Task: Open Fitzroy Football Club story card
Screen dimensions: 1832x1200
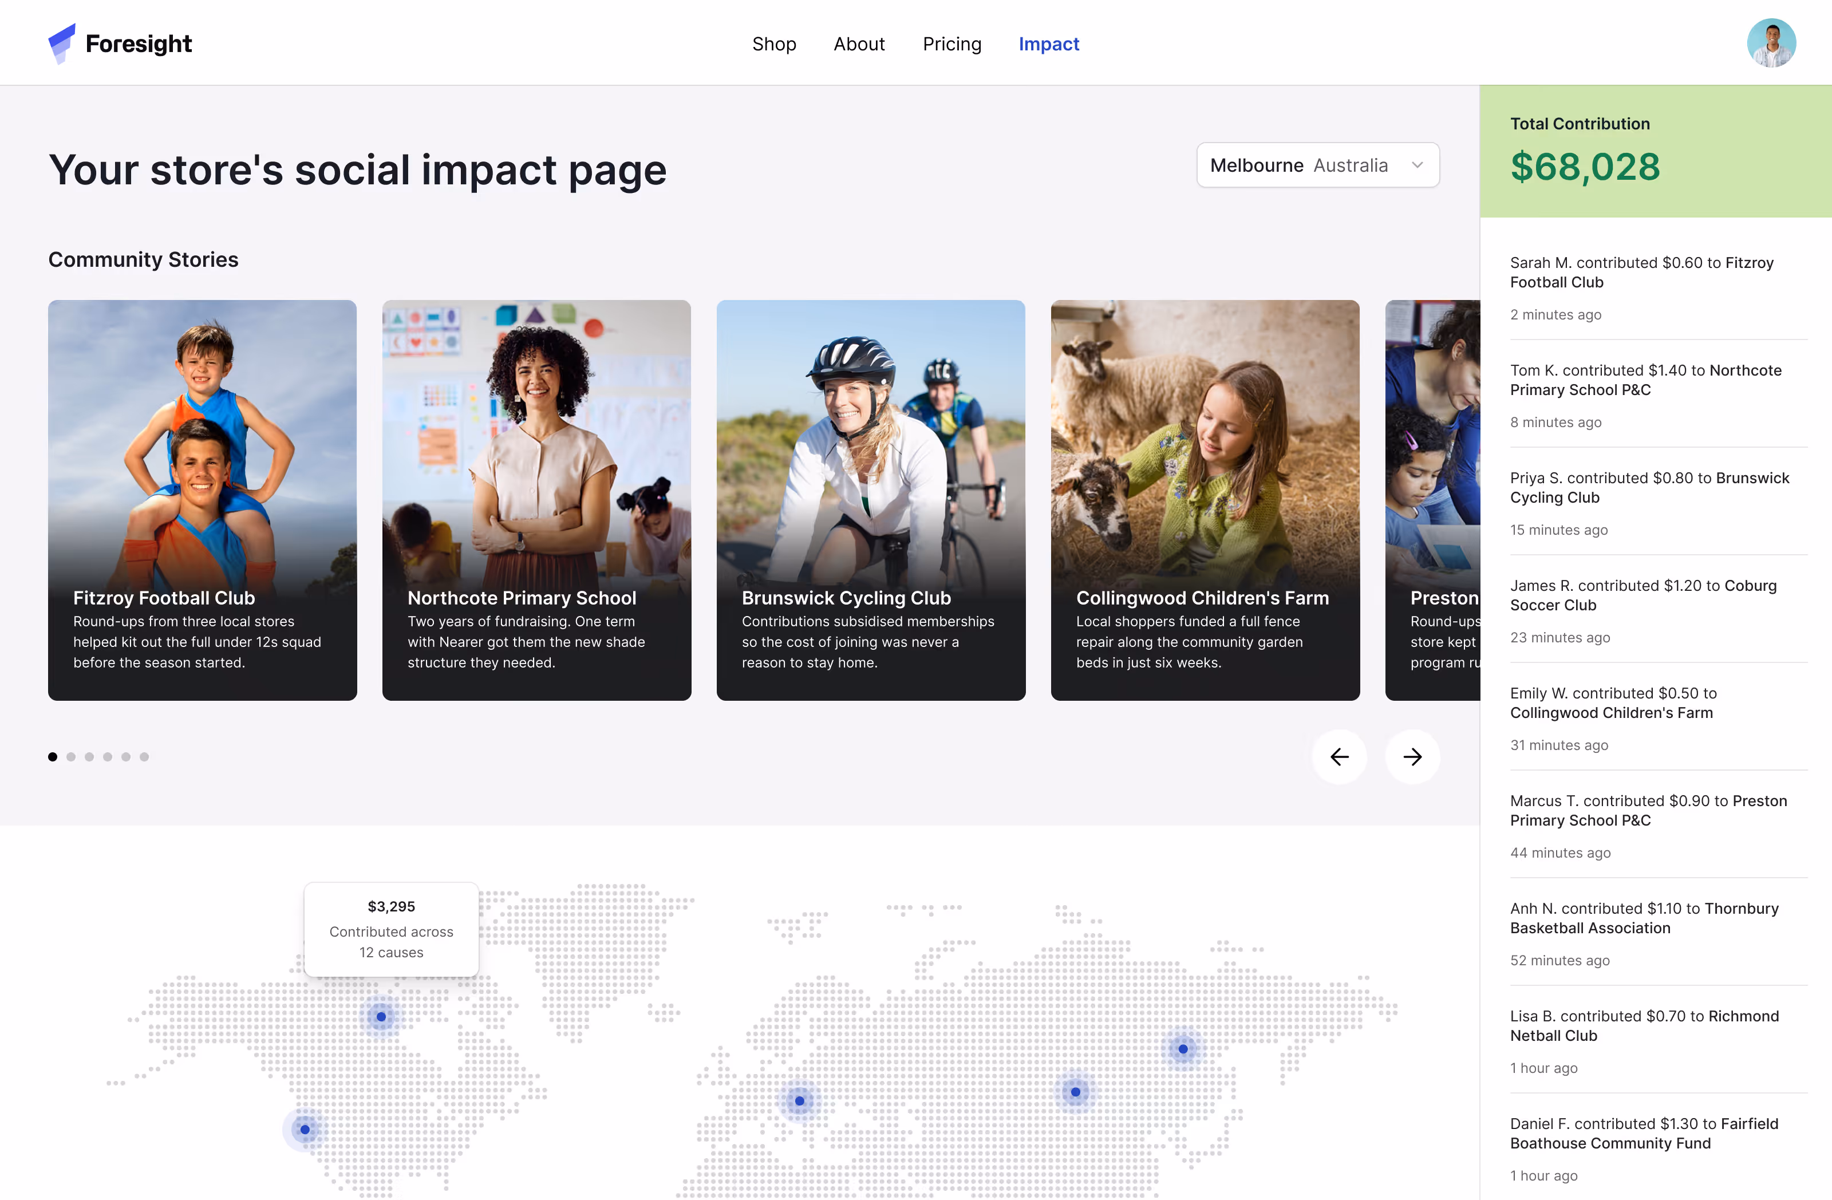Action: point(203,500)
